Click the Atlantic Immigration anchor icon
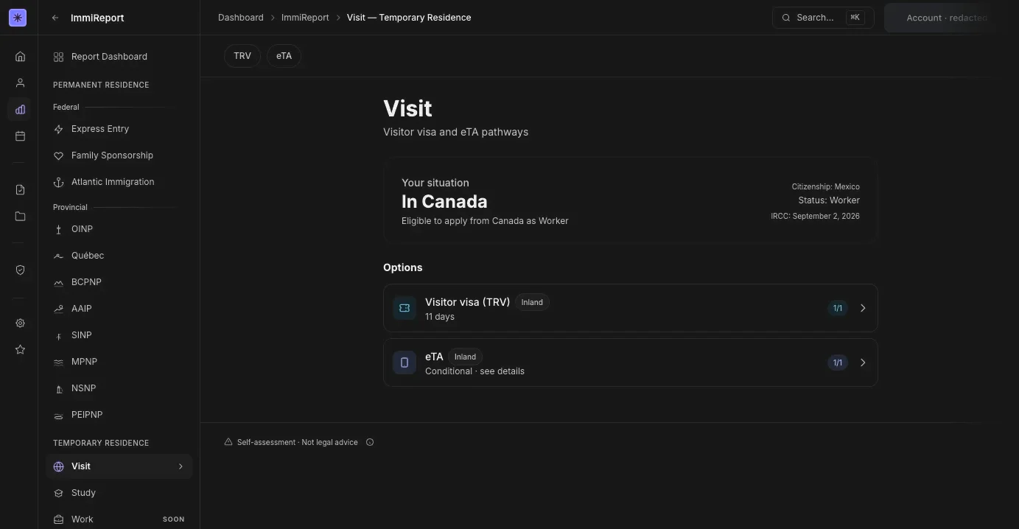 click(58, 182)
